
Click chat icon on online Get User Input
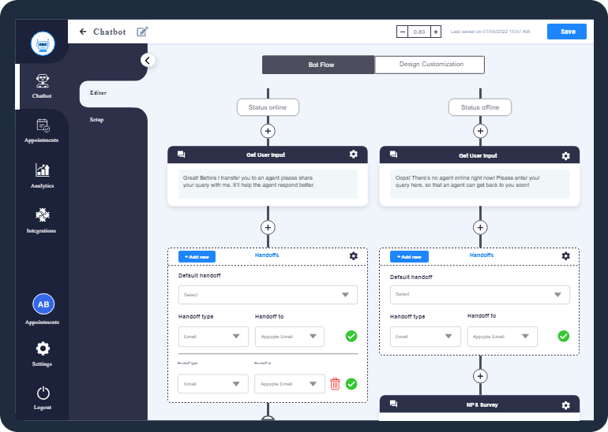[x=181, y=155]
